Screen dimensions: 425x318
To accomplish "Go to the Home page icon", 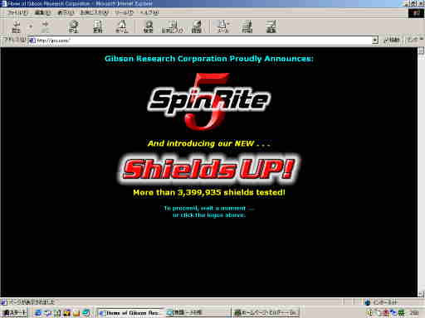I will point(121,27).
